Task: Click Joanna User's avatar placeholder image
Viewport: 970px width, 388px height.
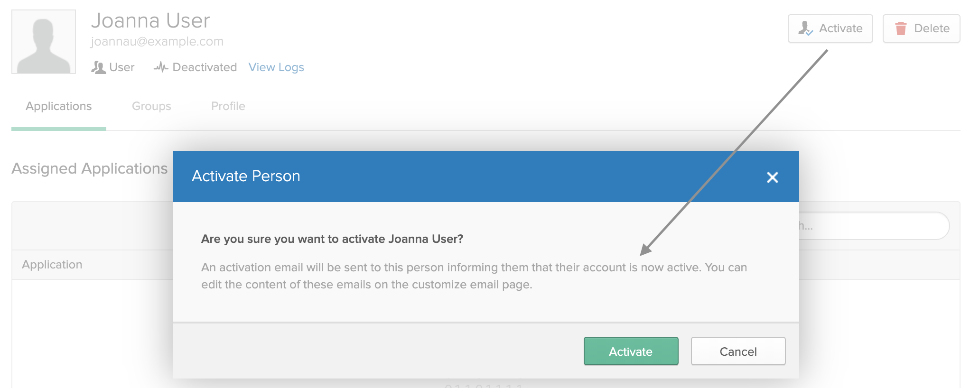Action: point(44,42)
